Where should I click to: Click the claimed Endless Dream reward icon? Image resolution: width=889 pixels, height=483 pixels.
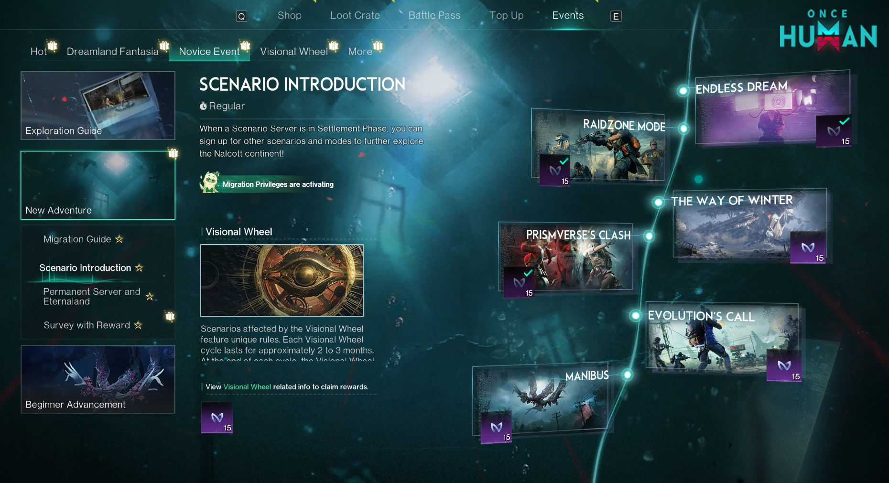click(834, 130)
